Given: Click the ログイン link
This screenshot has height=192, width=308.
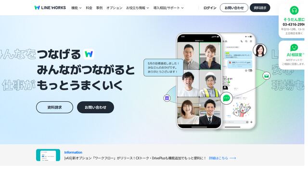Looking at the screenshot, I should 210,8.
